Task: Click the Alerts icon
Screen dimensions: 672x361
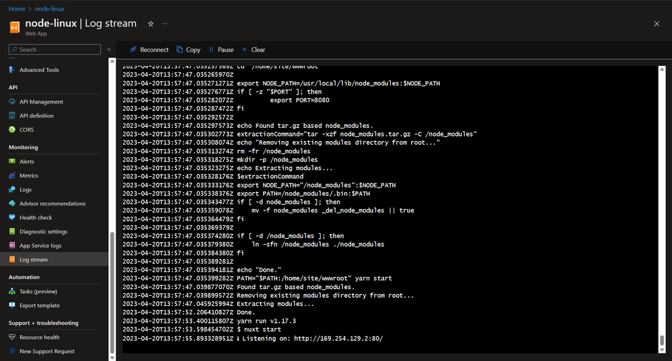Action: 12,161
